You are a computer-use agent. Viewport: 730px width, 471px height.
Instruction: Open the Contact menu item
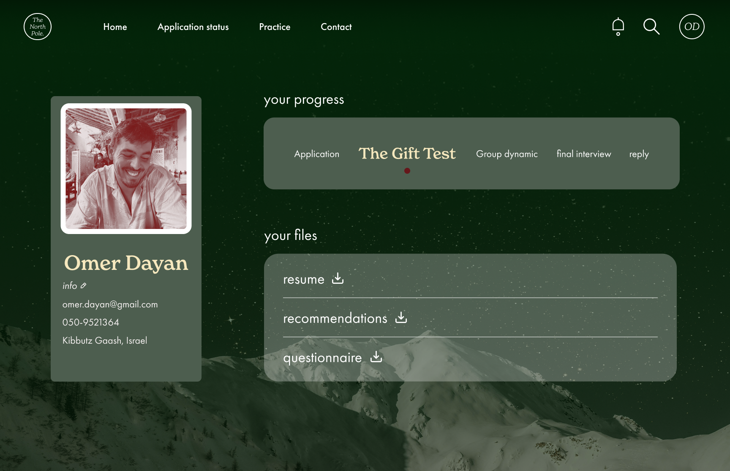point(336,27)
